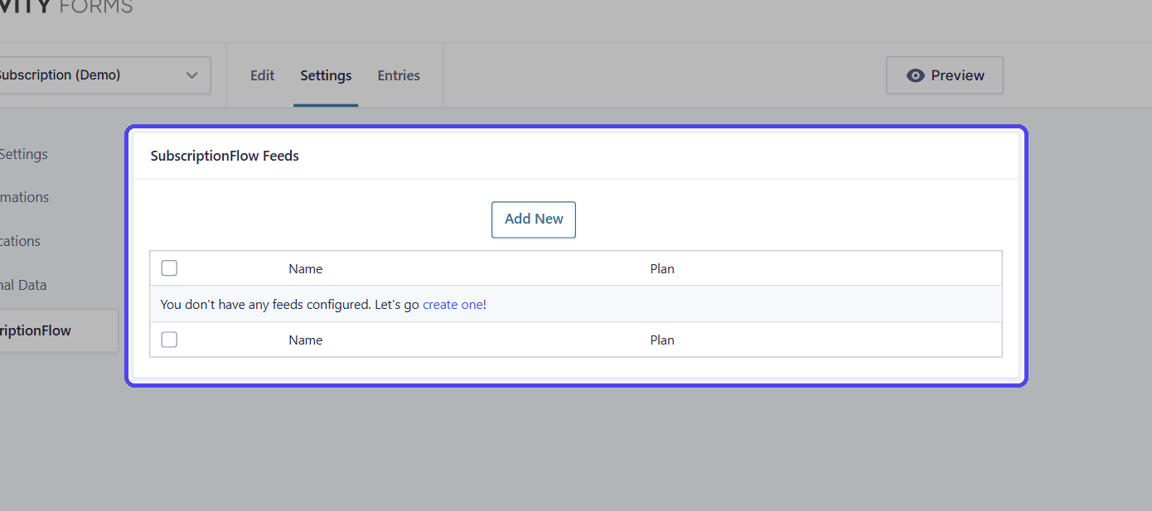1152x511 pixels.
Task: Click the Name column header in the header row
Action: (306, 269)
